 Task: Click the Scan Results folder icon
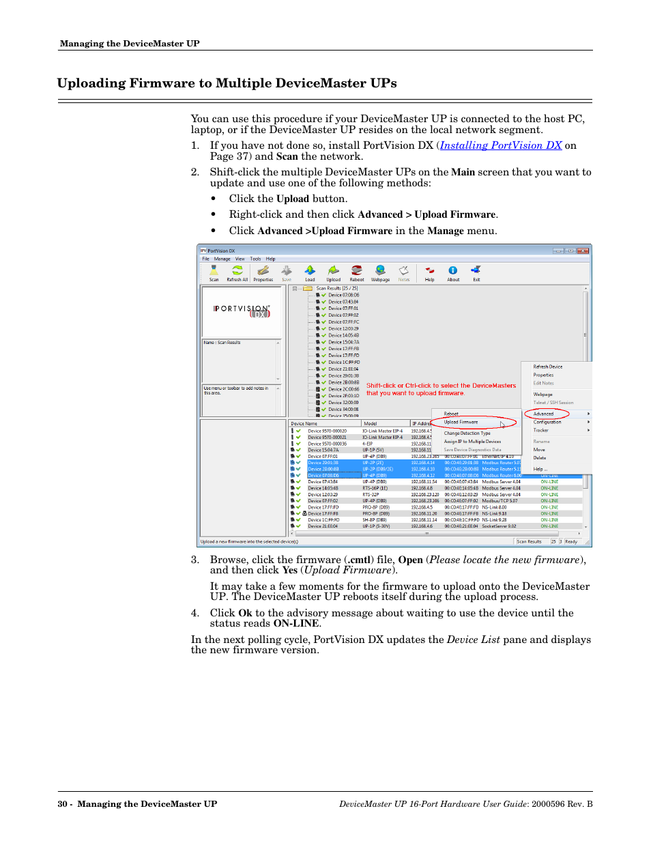308,289
